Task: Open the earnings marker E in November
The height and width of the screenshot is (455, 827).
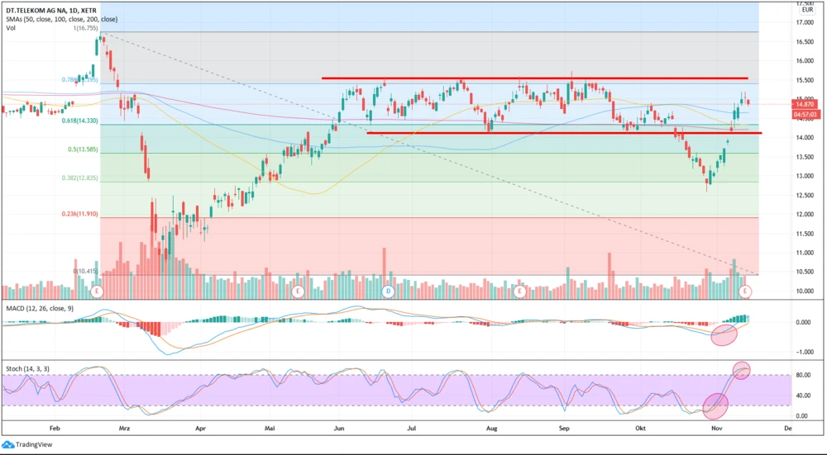Action: click(x=745, y=291)
